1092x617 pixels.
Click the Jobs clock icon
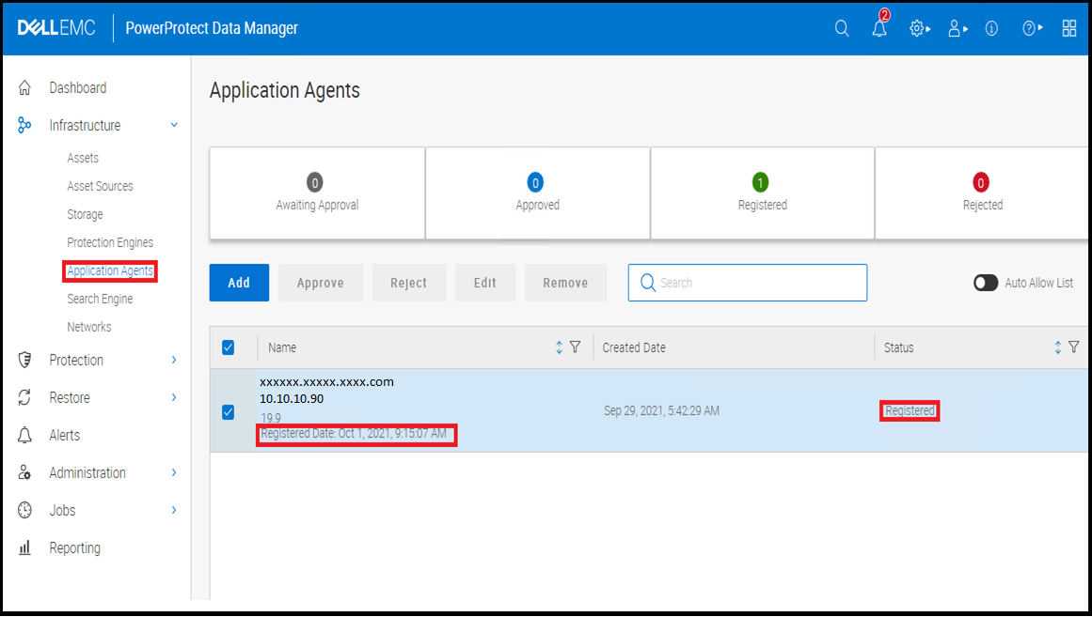24,510
